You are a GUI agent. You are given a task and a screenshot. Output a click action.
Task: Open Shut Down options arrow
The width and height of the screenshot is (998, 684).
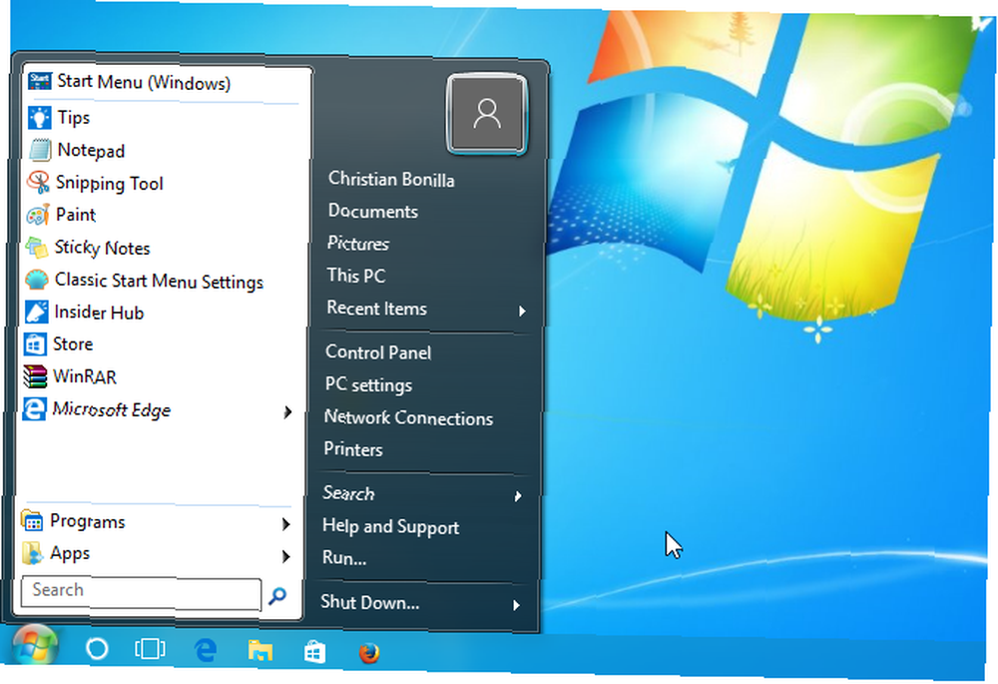pyautogui.click(x=516, y=605)
